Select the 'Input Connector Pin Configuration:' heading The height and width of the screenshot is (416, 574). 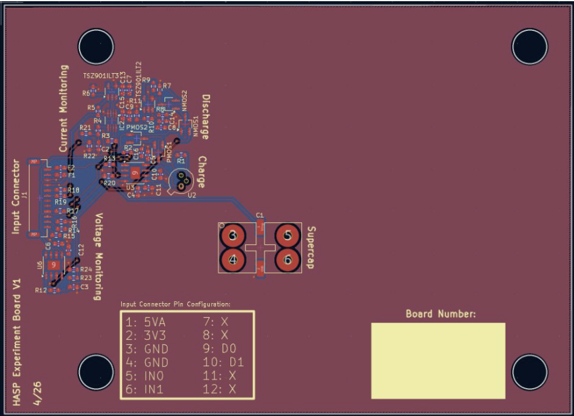pos(176,304)
